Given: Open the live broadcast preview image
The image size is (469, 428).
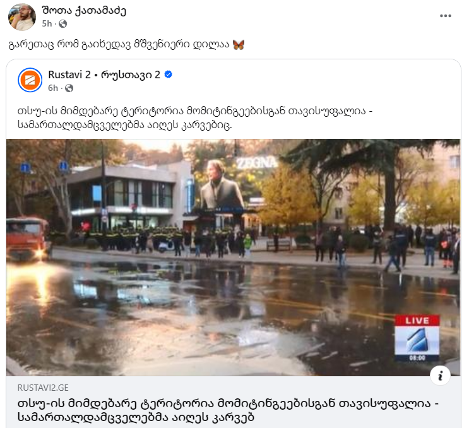Looking at the screenshot, I should click(x=234, y=258).
